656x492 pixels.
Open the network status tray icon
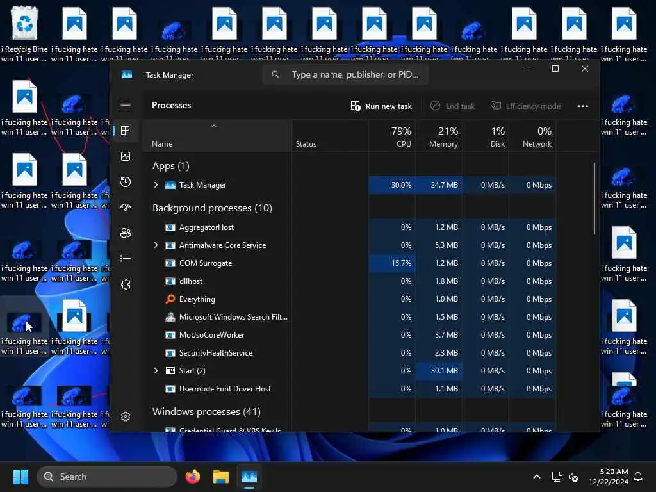[x=557, y=477]
